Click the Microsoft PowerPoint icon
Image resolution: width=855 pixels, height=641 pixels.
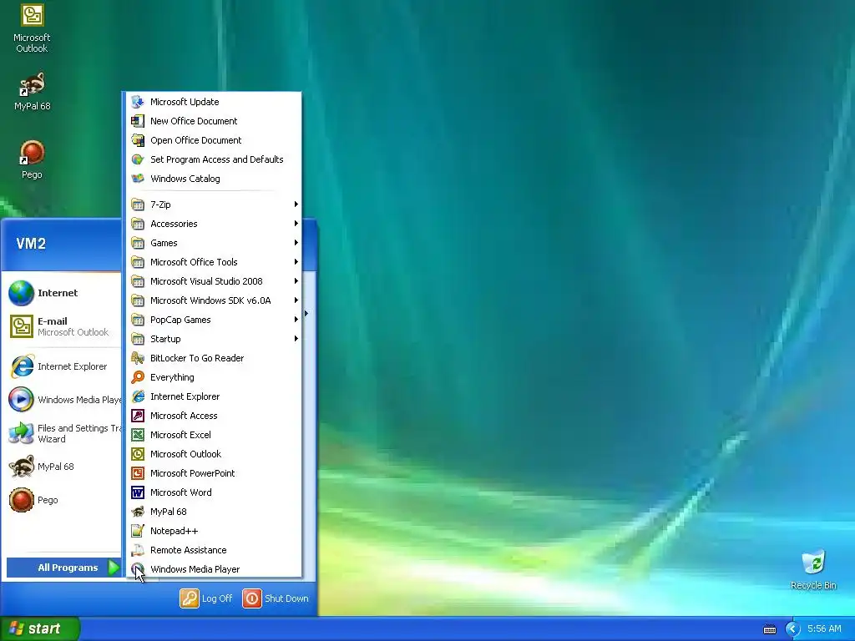[x=138, y=473]
